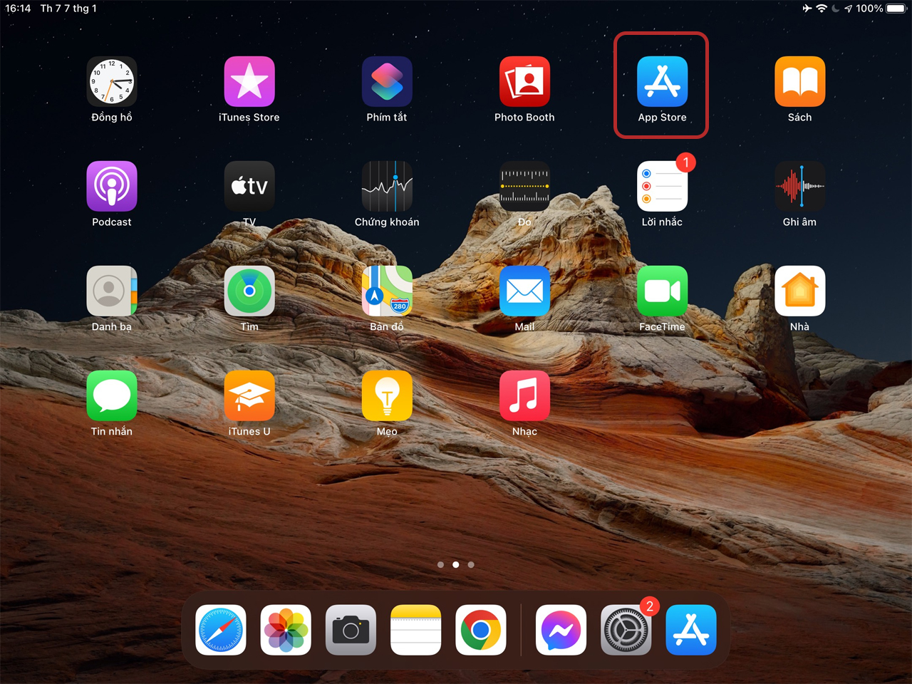This screenshot has height=684, width=912.
Task: Open Phím tắt shortcuts app
Action: [x=387, y=81]
